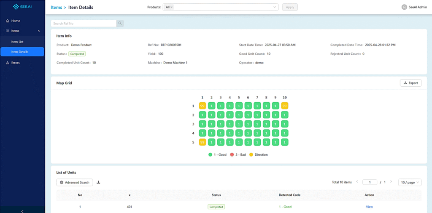This screenshot has width=432, height=213.
Task: Click the Search Ref No input field
Action: 83,24
